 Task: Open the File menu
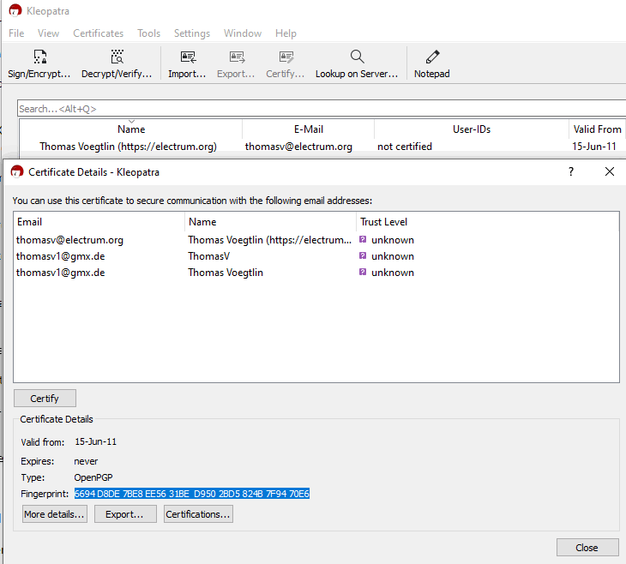[x=16, y=33]
